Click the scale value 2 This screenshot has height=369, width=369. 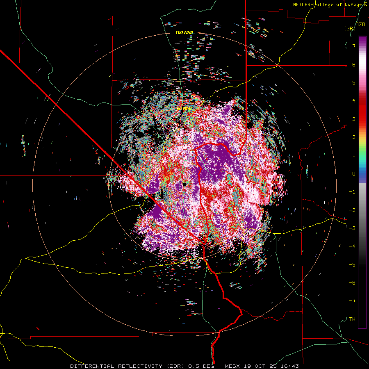354,137
